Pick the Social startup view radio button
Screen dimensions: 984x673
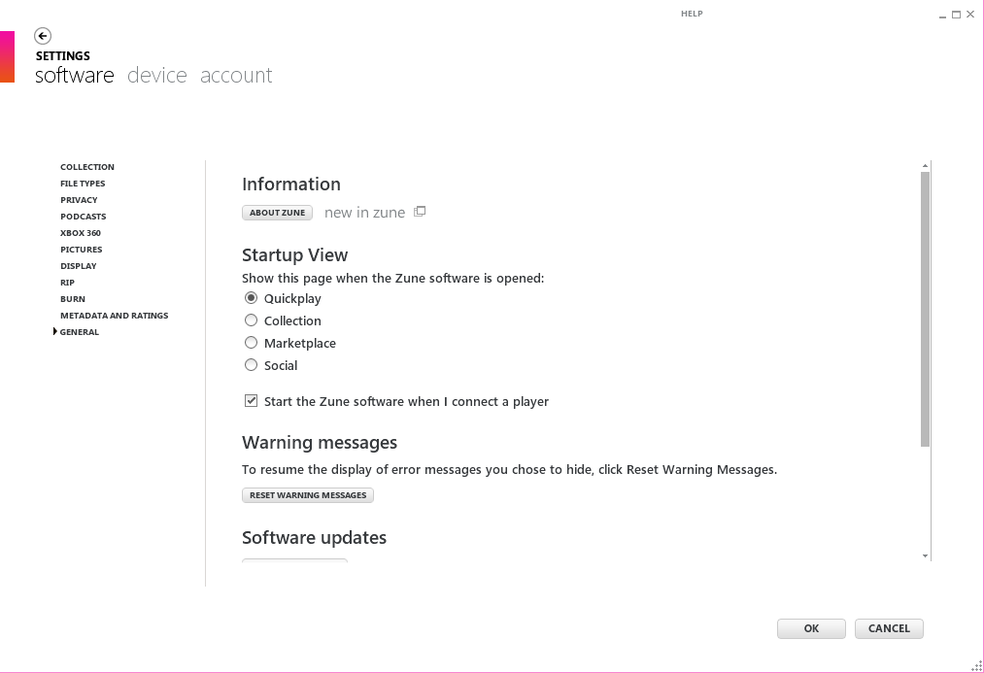pyautogui.click(x=252, y=365)
